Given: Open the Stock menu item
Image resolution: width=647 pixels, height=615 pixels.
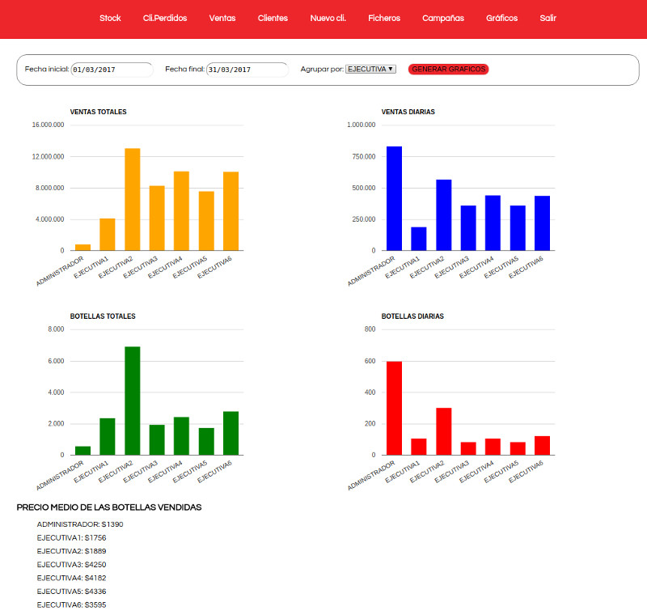Looking at the screenshot, I should [x=110, y=18].
